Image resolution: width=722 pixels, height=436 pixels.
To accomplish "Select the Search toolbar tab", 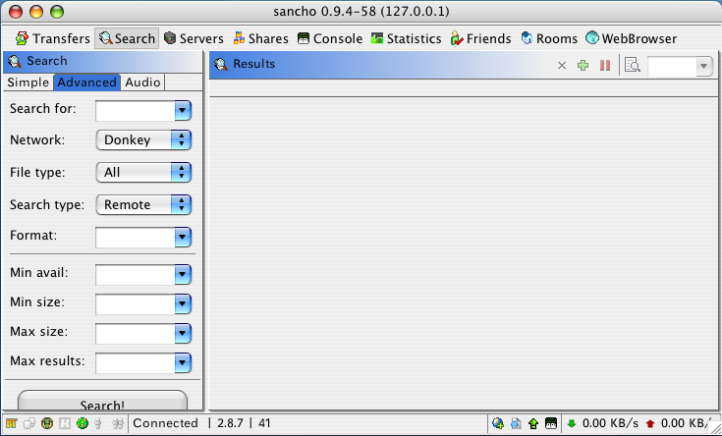I will pyautogui.click(x=127, y=38).
